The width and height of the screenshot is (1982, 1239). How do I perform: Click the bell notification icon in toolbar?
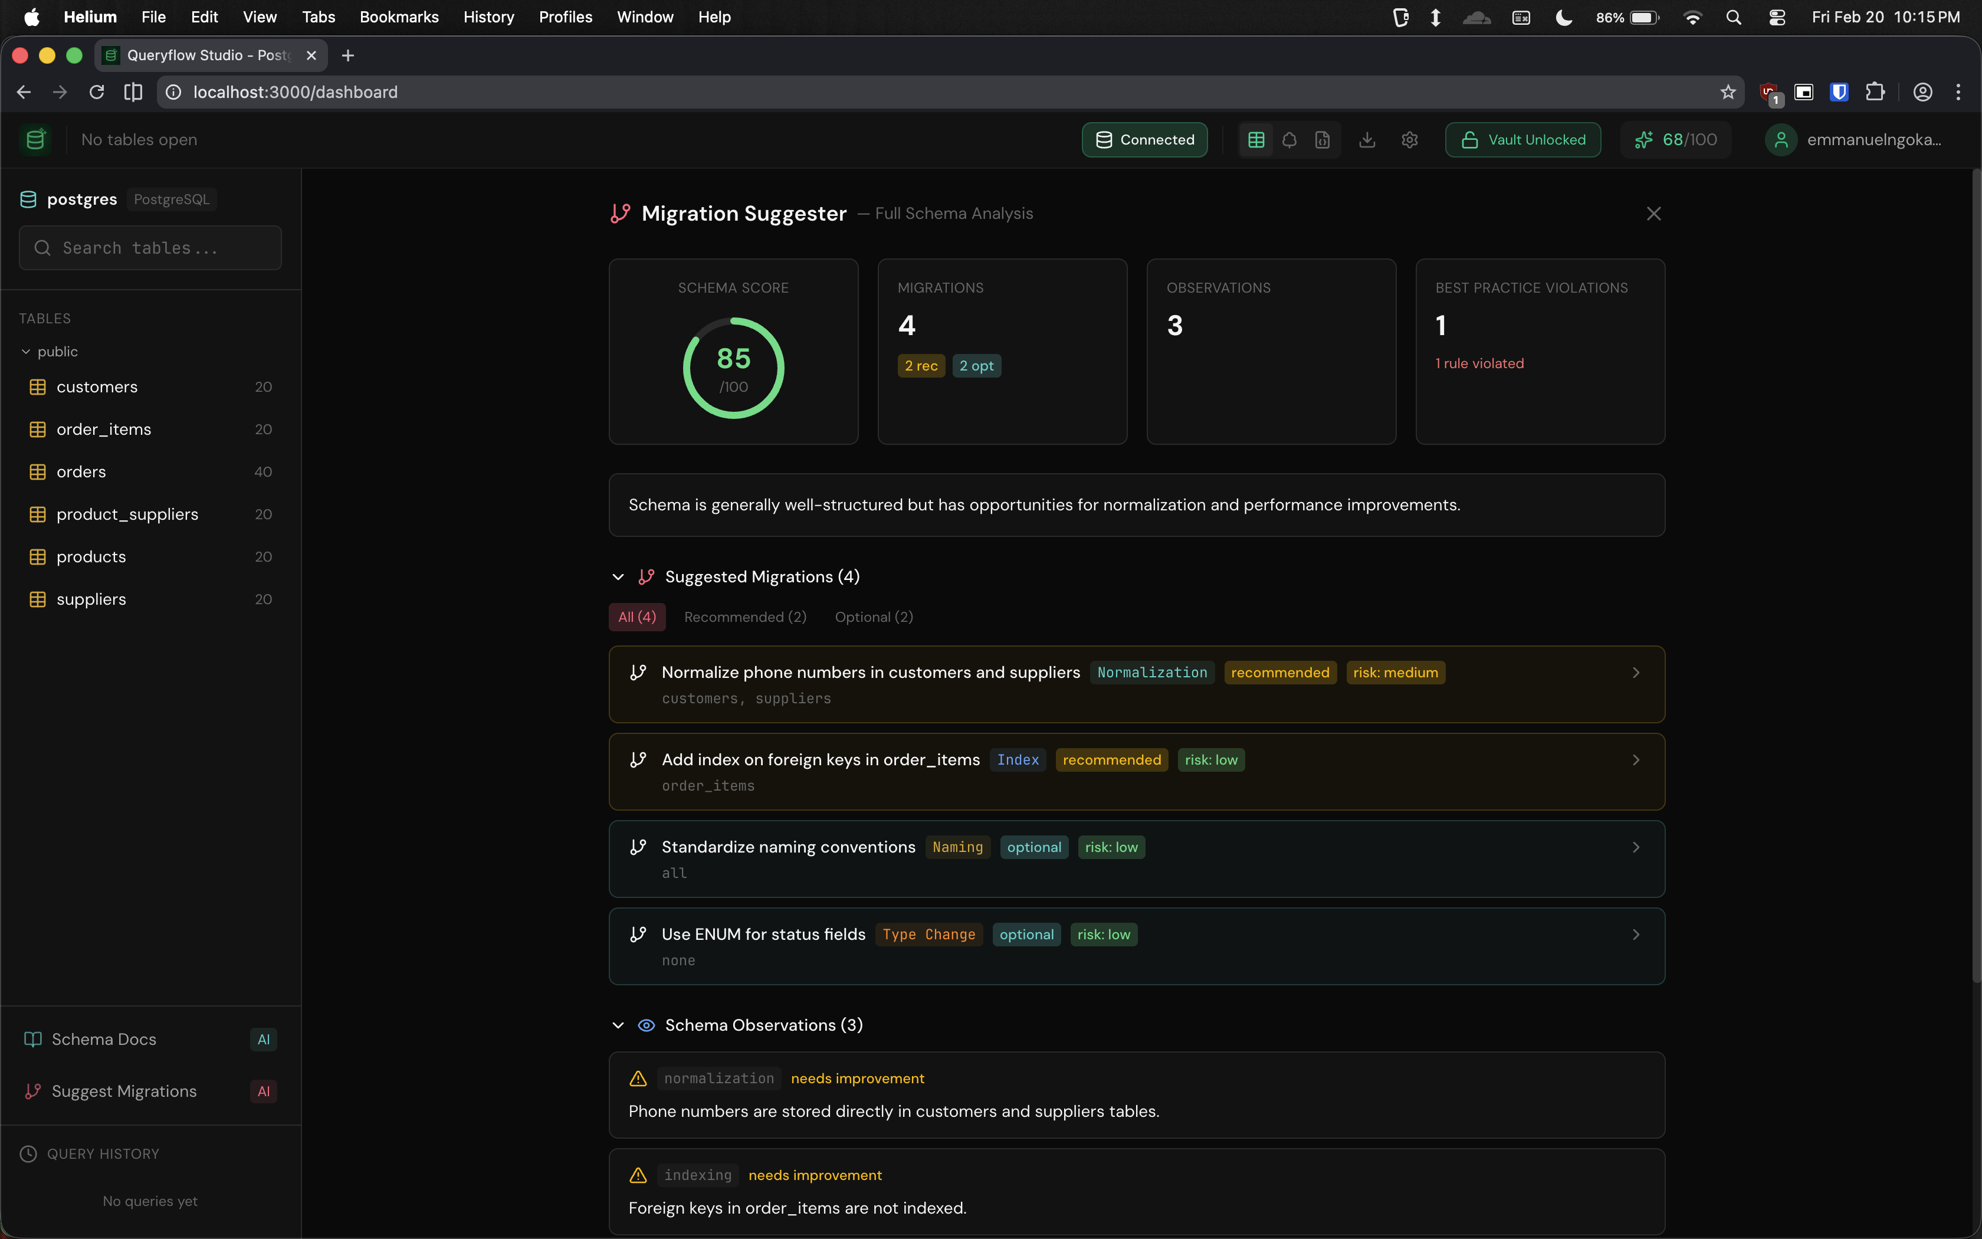point(1289,140)
